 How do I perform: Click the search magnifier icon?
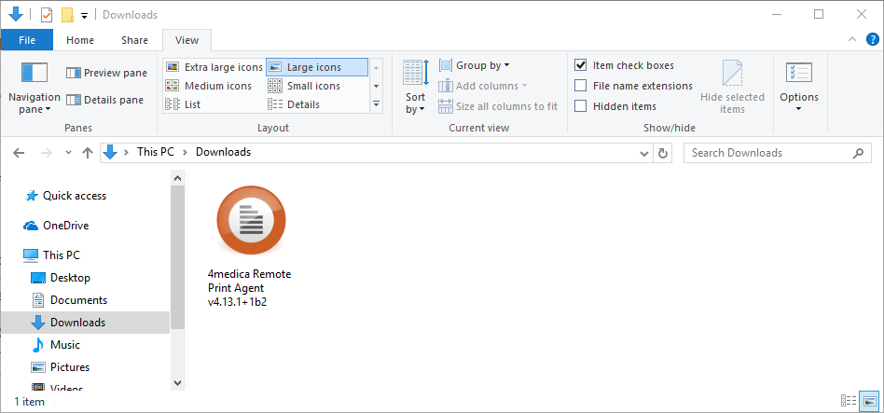[858, 153]
